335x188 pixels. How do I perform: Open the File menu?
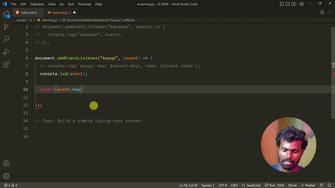tap(14, 4)
